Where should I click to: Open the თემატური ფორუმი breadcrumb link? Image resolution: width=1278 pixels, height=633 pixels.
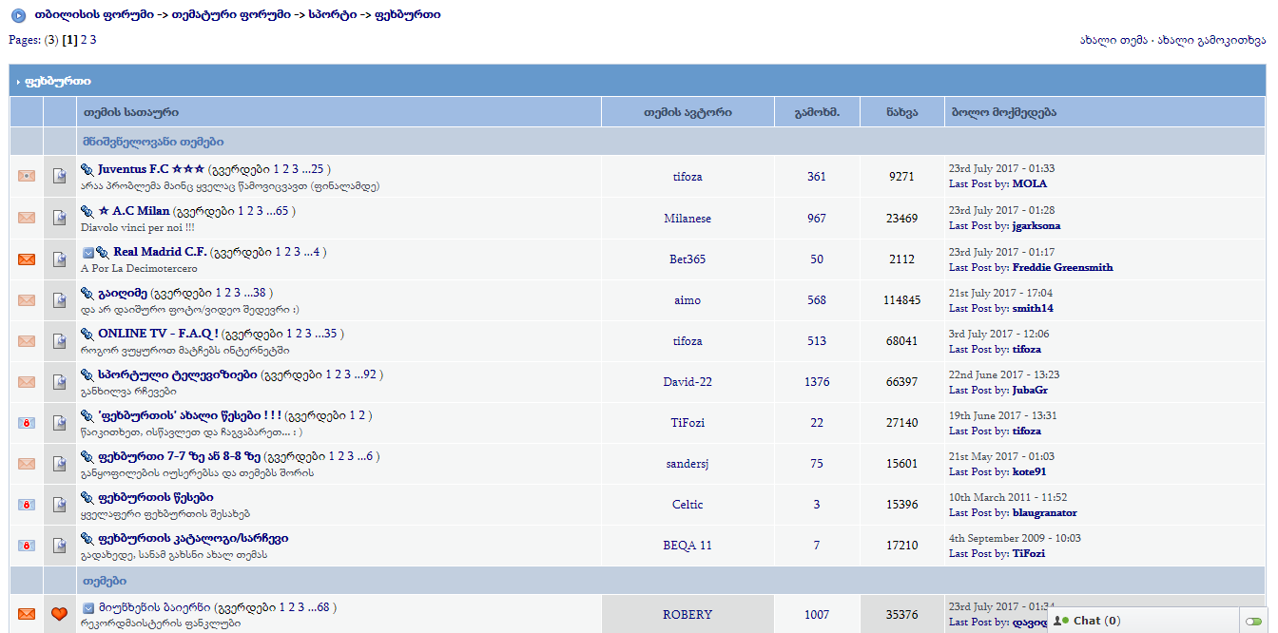pyautogui.click(x=231, y=15)
